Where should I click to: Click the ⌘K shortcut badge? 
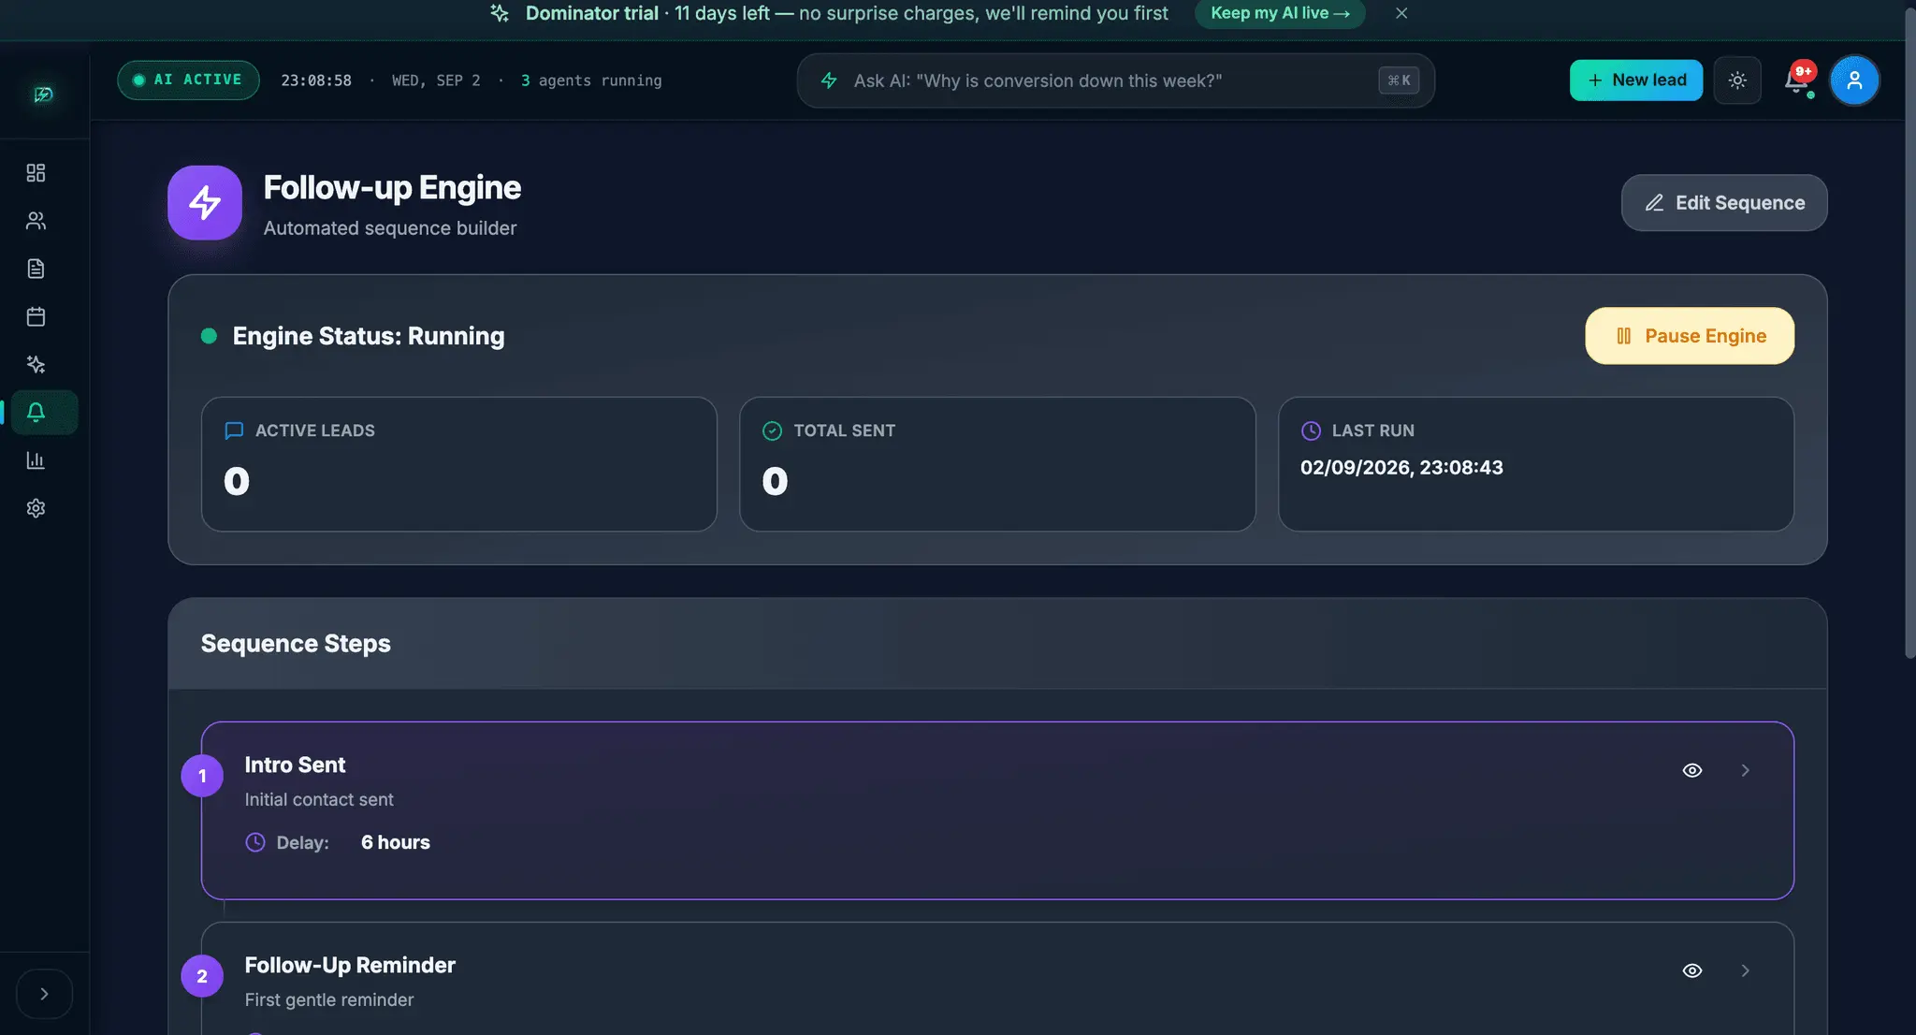(x=1399, y=80)
